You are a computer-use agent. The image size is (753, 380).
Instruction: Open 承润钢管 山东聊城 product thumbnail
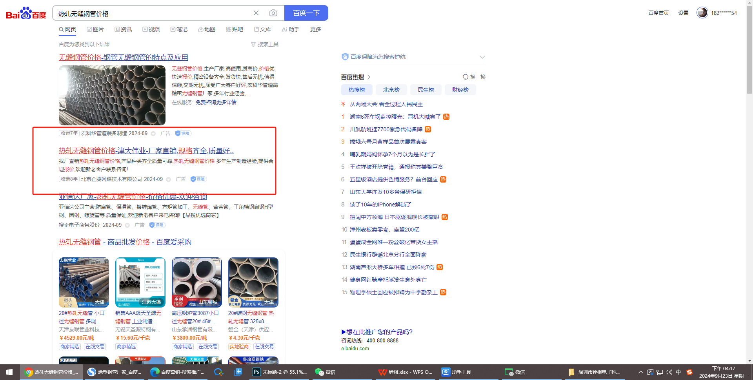tap(197, 282)
